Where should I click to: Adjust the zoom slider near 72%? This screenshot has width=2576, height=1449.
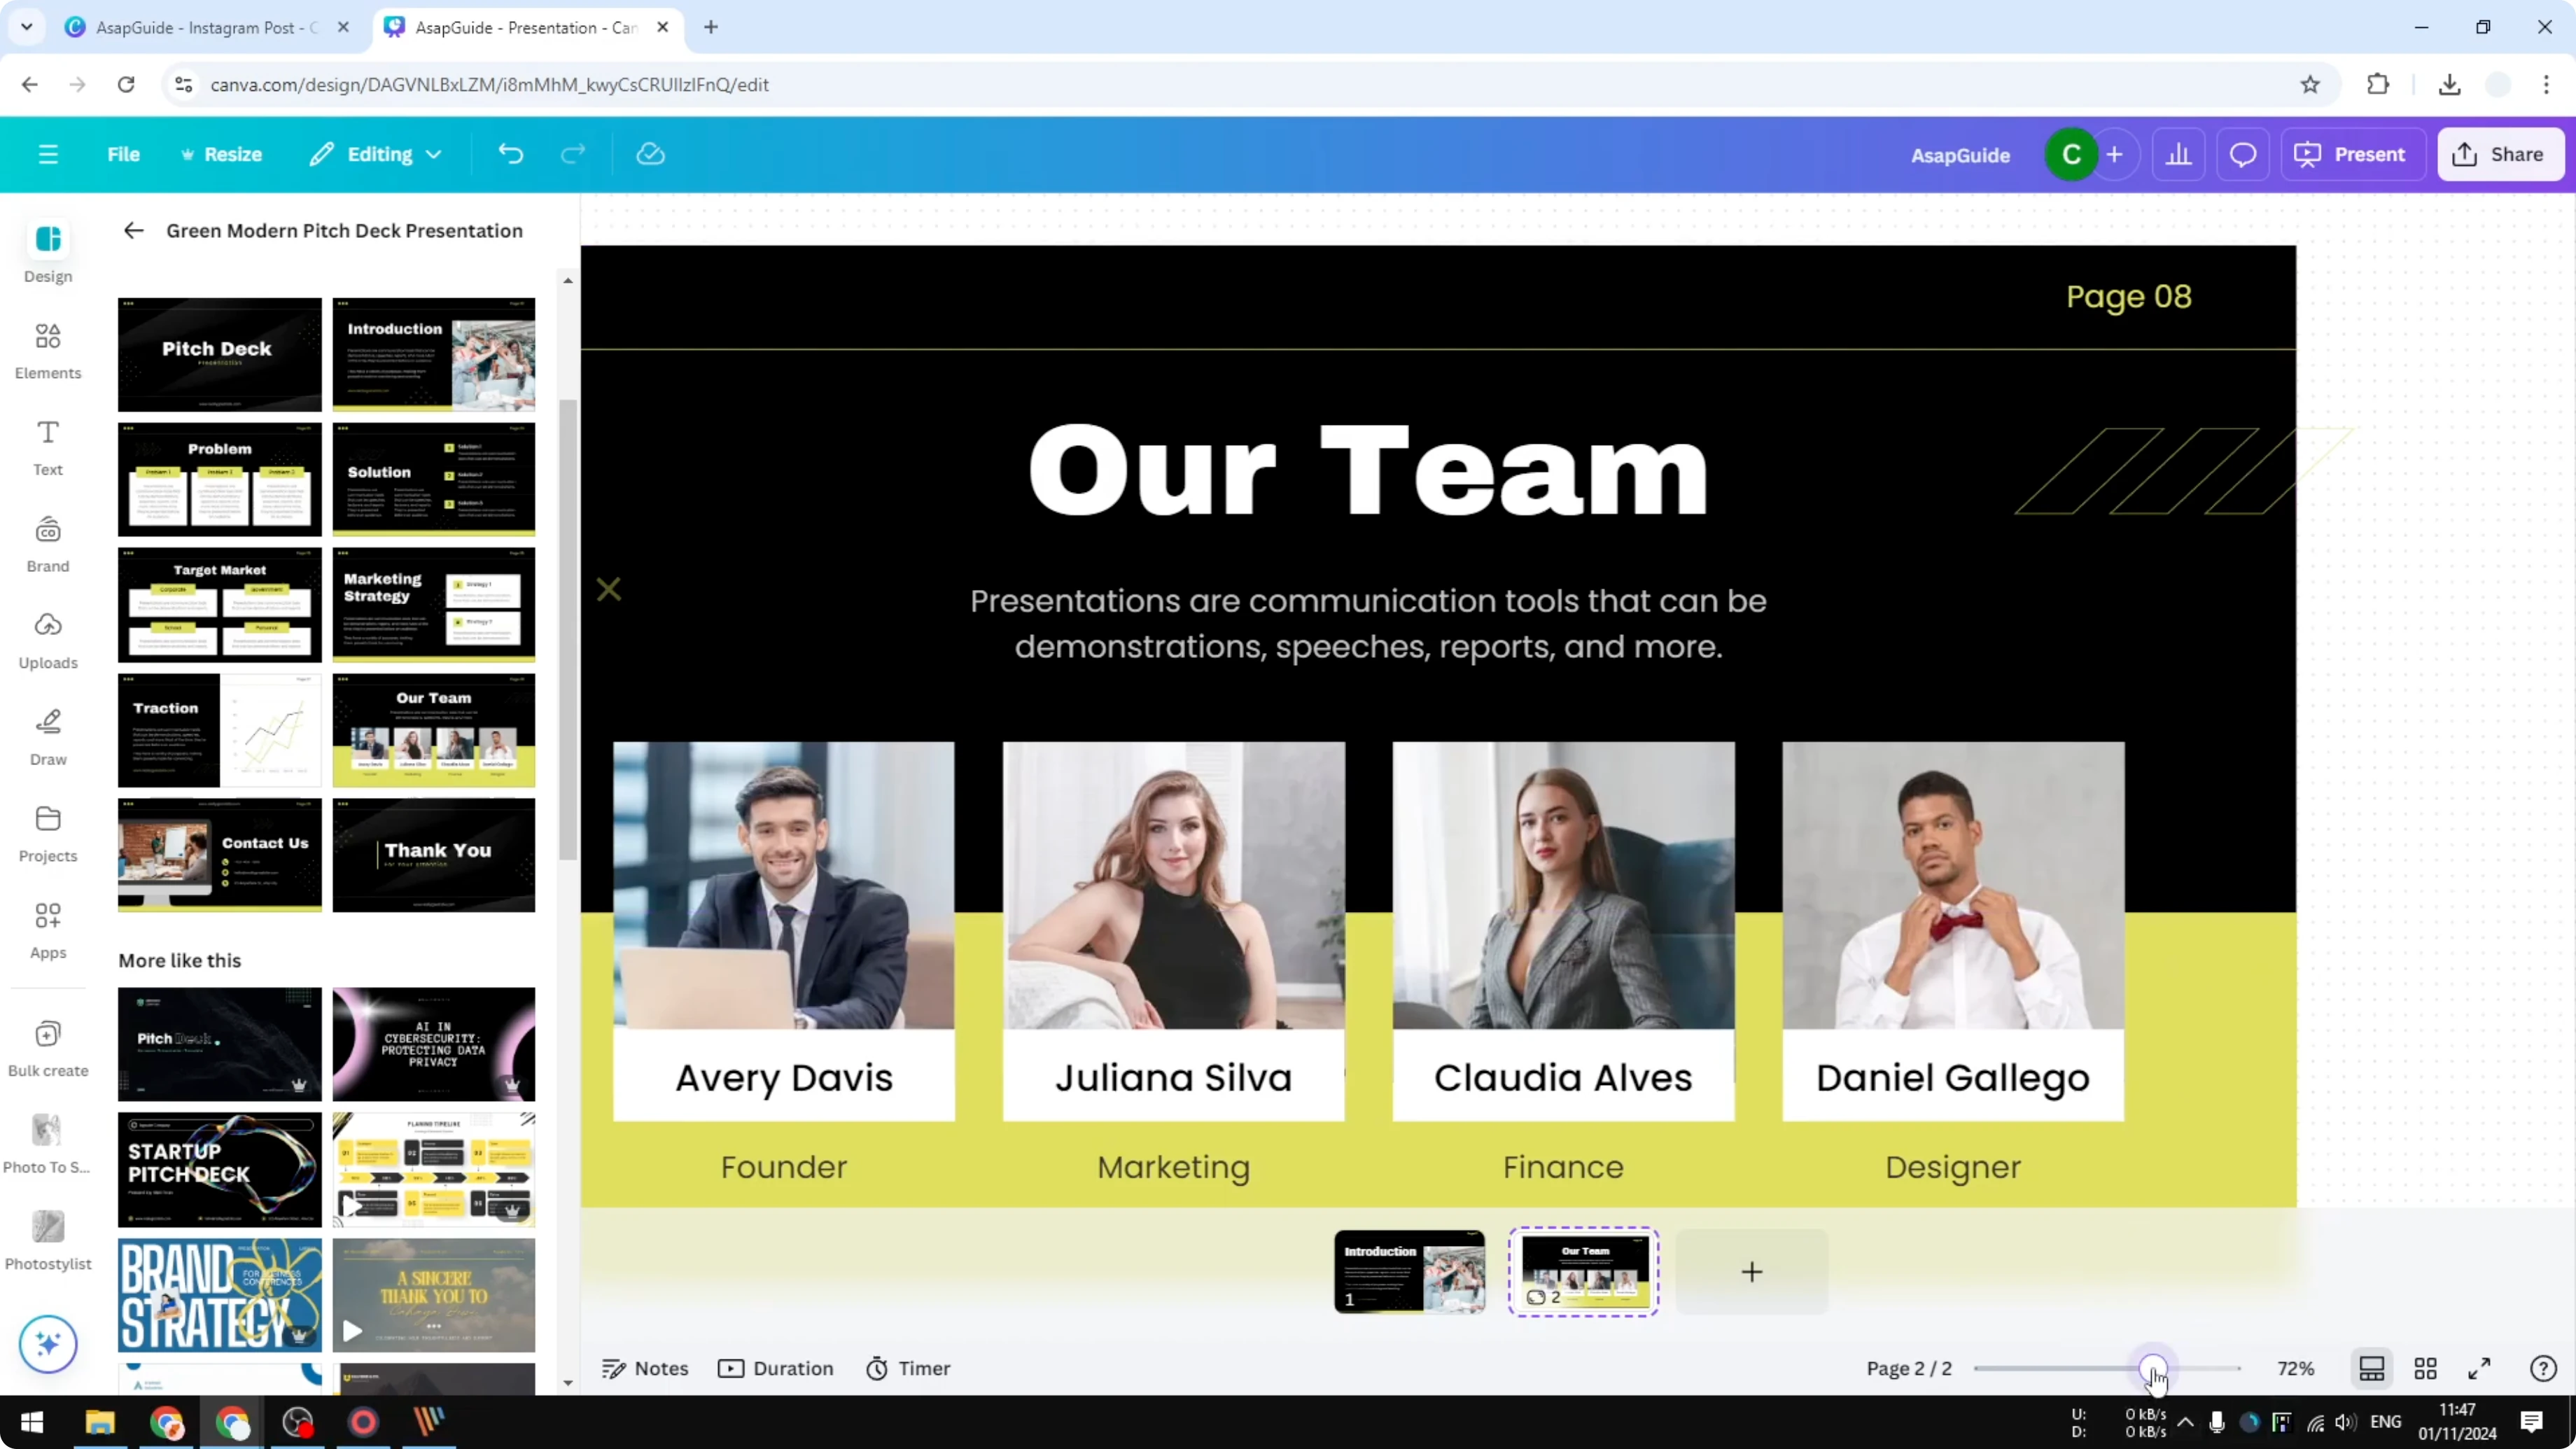pyautogui.click(x=2154, y=1368)
